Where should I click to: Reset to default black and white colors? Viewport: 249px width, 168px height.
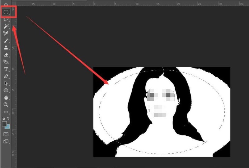coord(3,118)
